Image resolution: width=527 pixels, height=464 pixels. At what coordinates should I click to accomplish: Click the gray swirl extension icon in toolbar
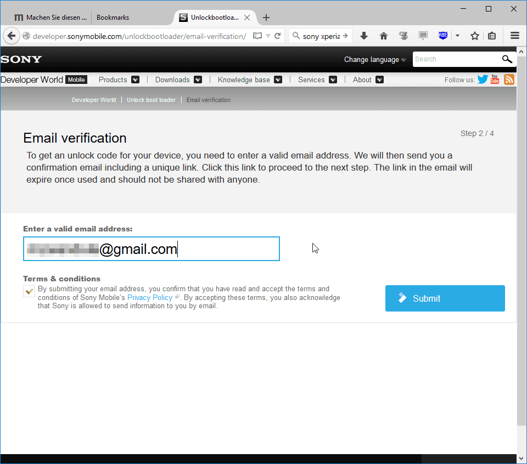pyautogui.click(x=403, y=36)
